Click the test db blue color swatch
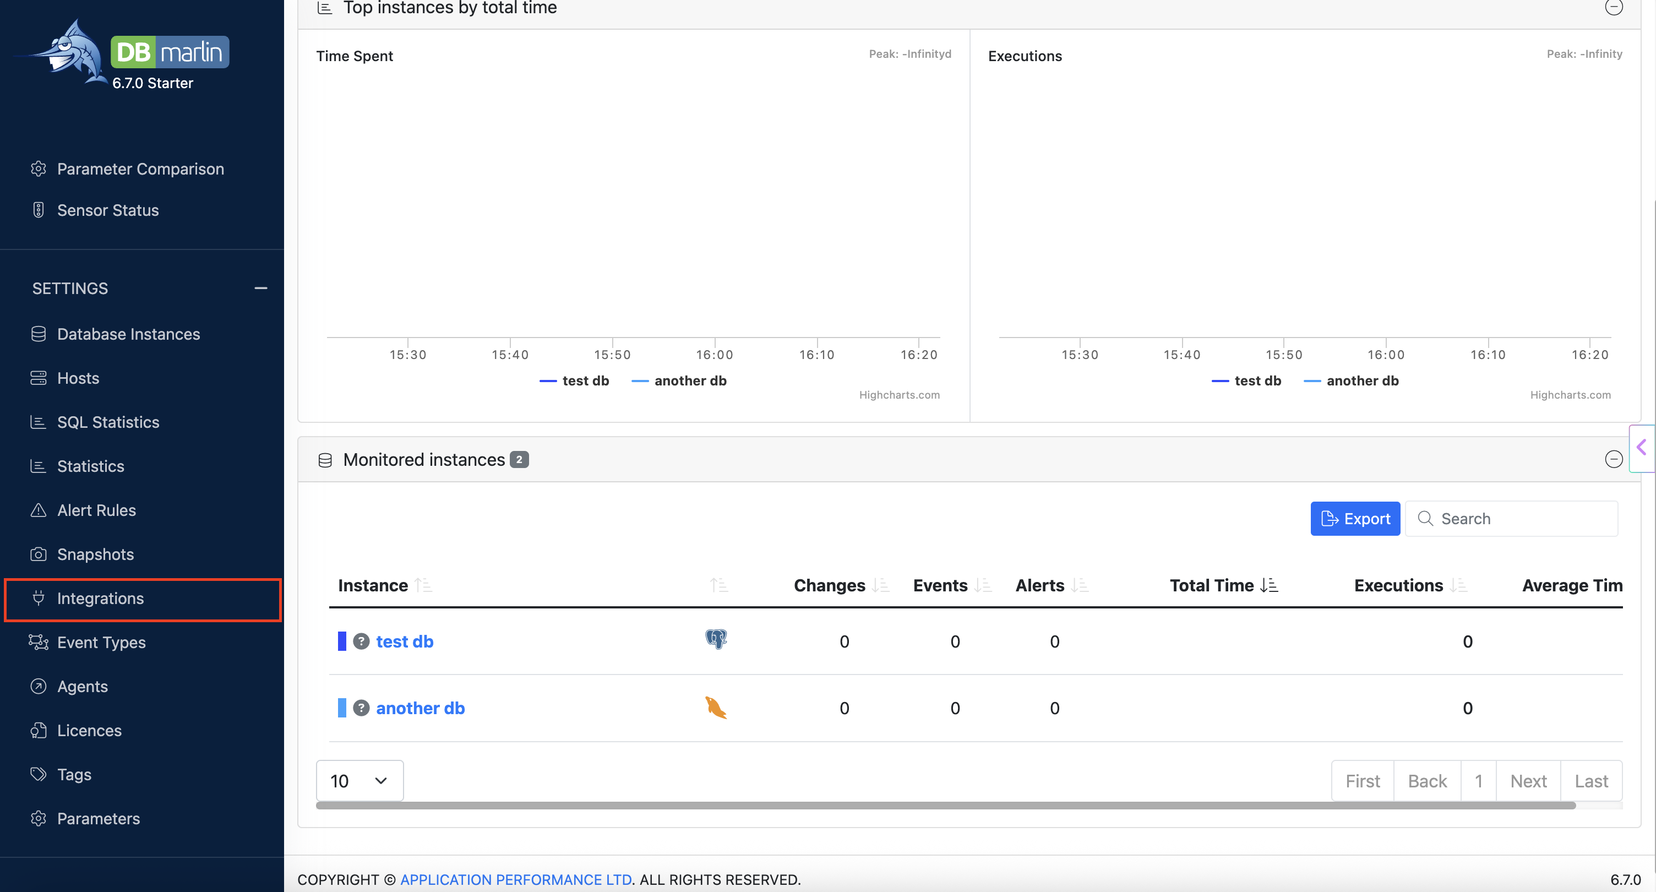The height and width of the screenshot is (892, 1656). point(342,641)
